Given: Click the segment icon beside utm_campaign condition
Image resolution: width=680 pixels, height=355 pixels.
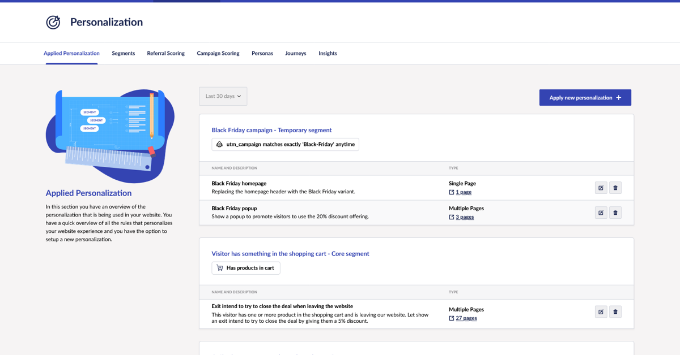Looking at the screenshot, I should point(219,144).
